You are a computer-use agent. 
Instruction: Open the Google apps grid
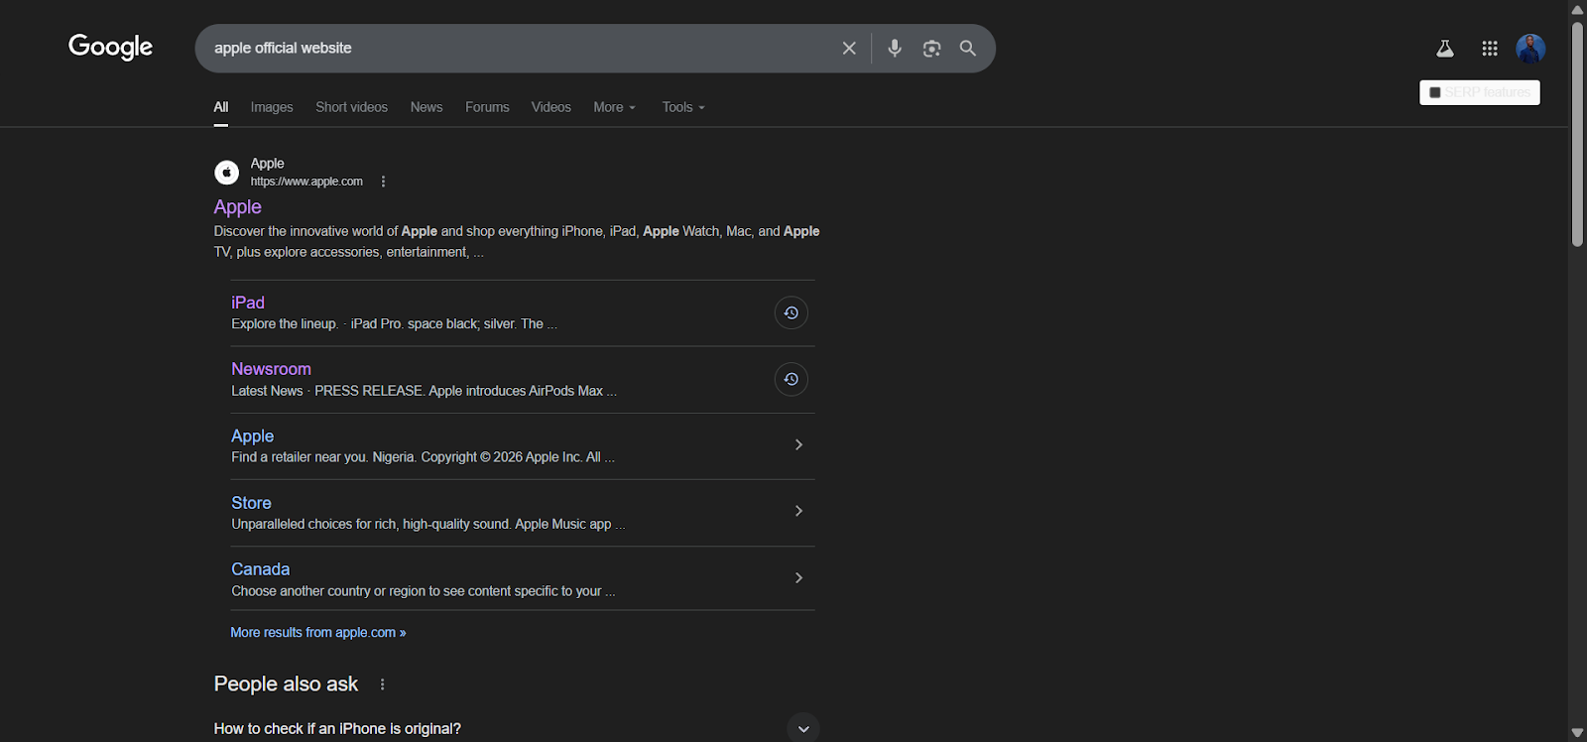point(1490,49)
